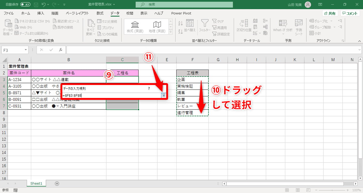Open コメント panel

point(350,13)
